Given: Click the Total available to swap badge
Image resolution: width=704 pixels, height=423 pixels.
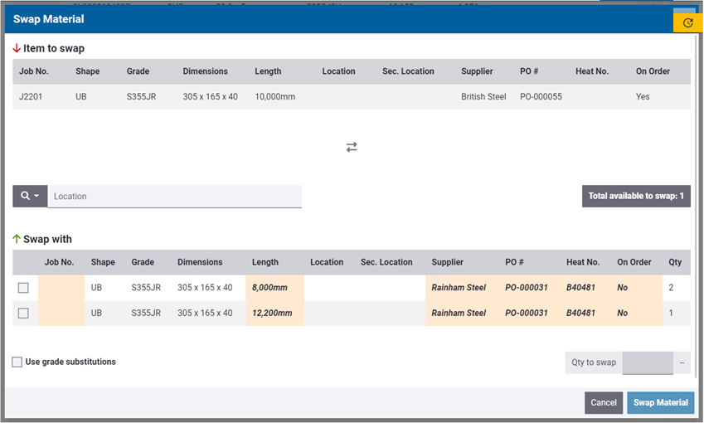Looking at the screenshot, I should pos(635,197).
